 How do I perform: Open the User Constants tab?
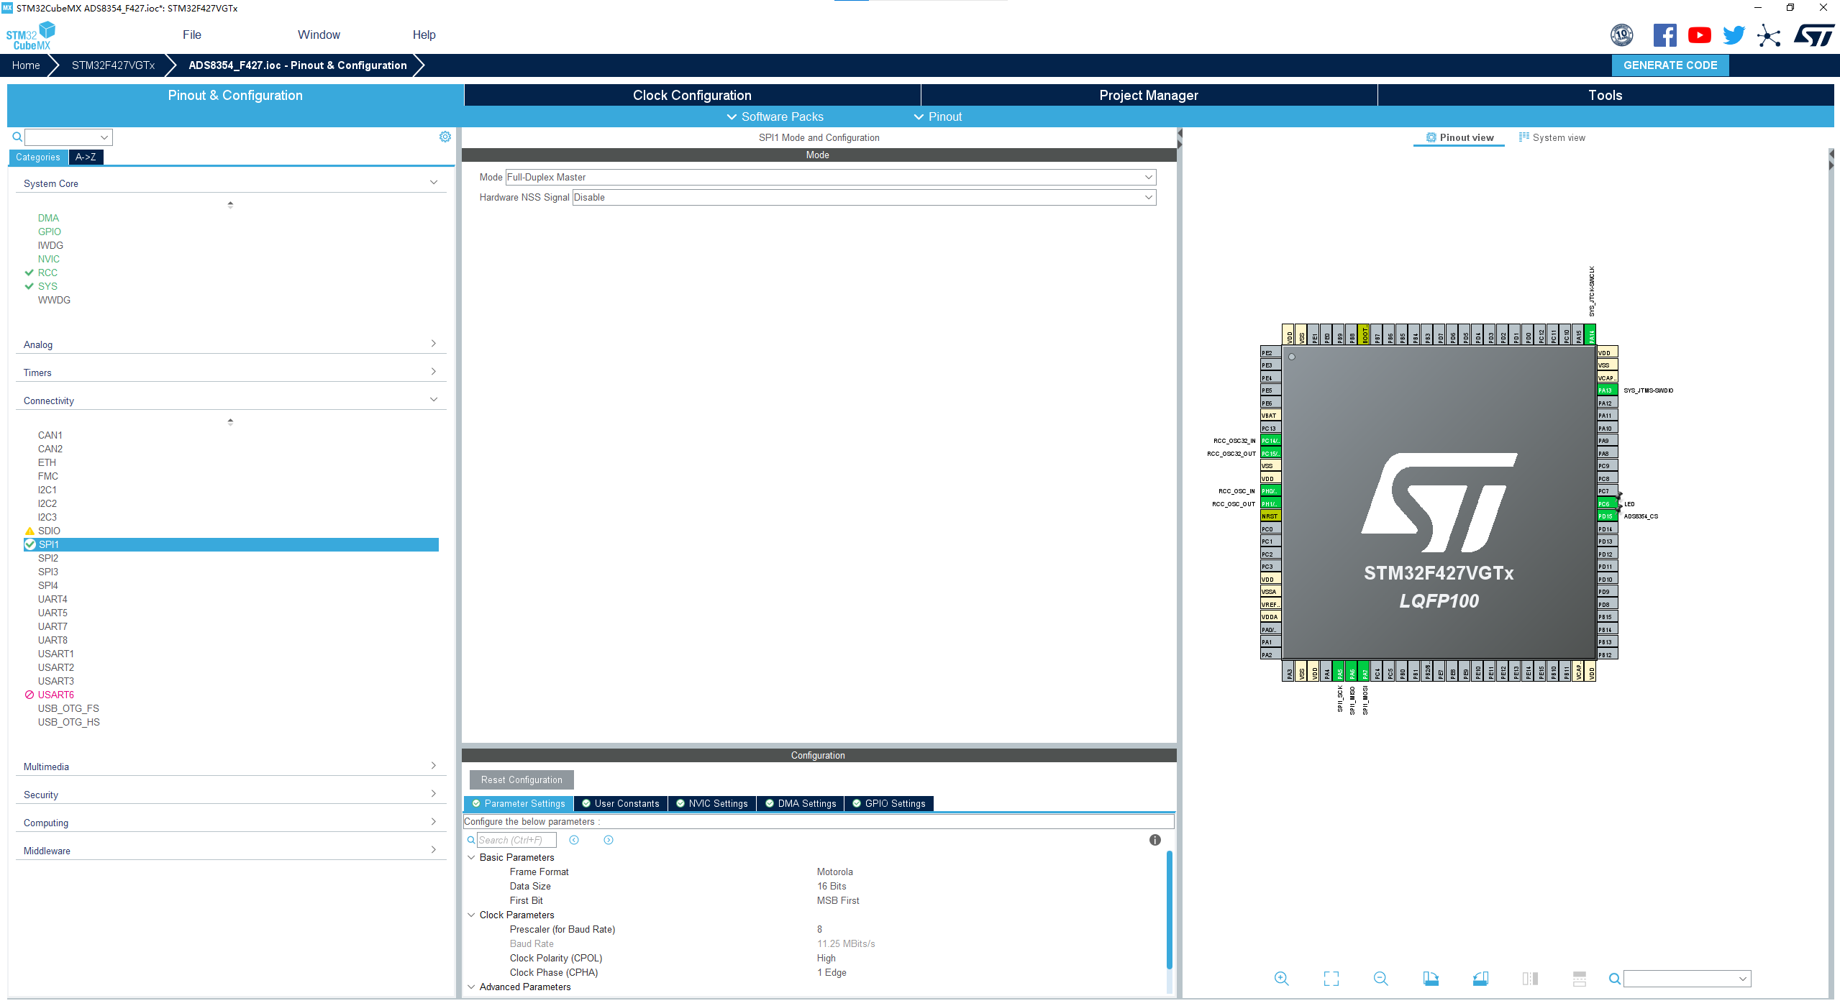pos(621,803)
